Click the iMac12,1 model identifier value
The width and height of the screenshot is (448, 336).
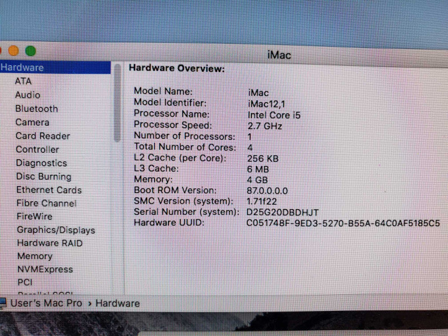click(267, 104)
